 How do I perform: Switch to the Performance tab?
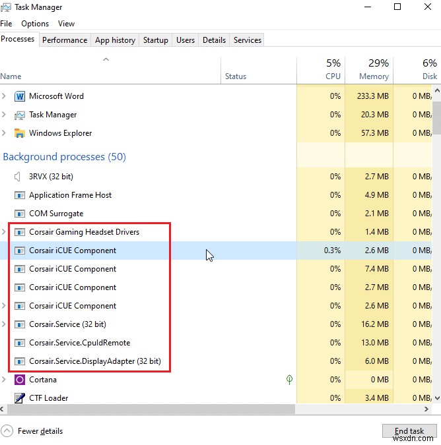(x=65, y=40)
